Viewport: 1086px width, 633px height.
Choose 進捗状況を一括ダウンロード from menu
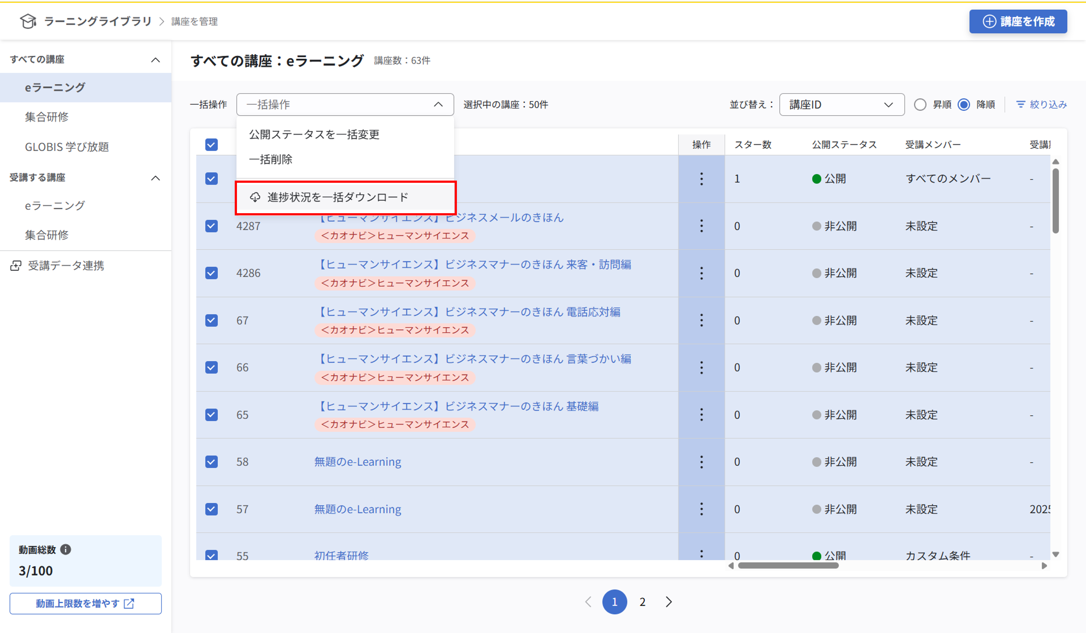click(x=345, y=197)
